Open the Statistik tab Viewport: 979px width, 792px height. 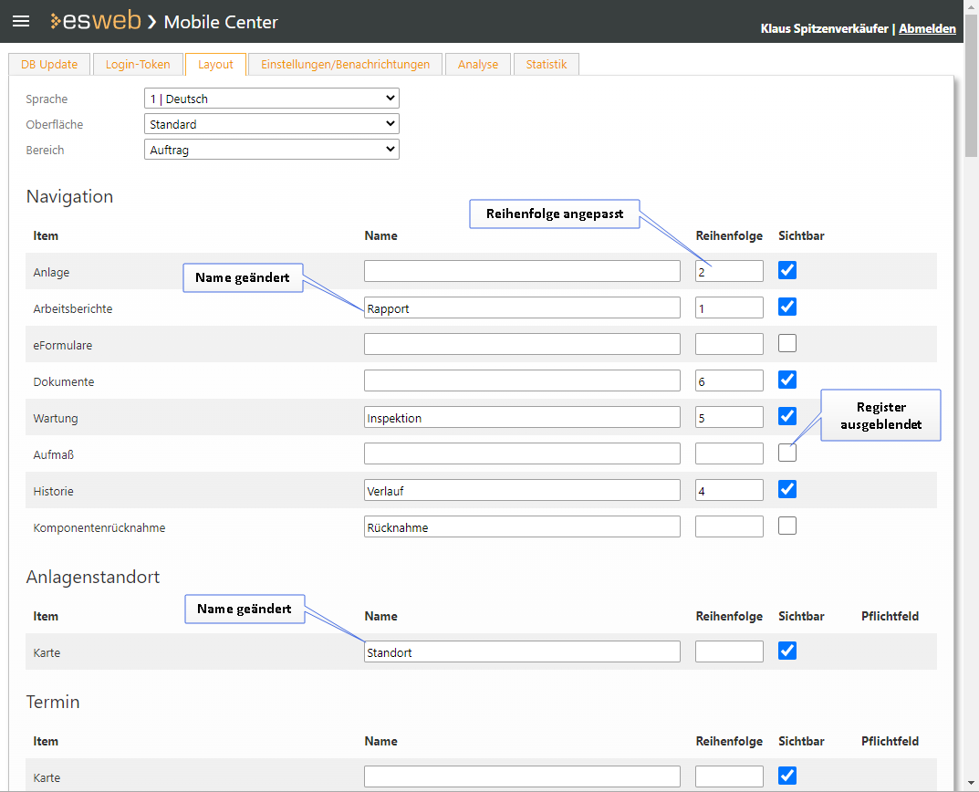pyautogui.click(x=547, y=65)
